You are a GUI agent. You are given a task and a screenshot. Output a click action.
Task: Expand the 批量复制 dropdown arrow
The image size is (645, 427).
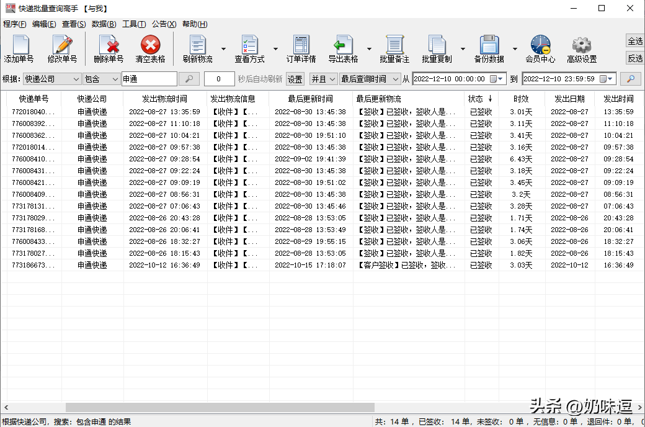point(463,49)
